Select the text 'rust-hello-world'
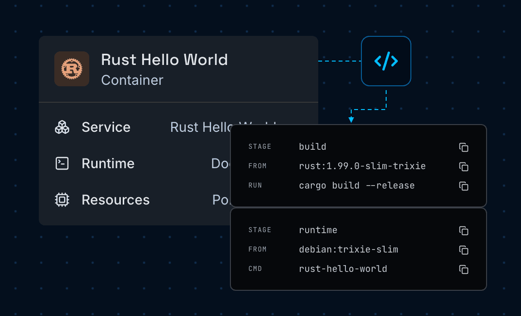This screenshot has height=316, width=521. 343,269
